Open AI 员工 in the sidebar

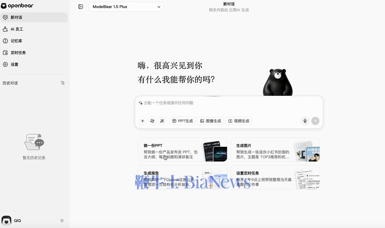point(34,29)
